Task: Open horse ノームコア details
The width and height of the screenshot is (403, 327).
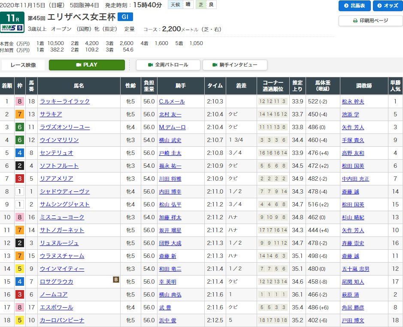Action: [x=54, y=294]
